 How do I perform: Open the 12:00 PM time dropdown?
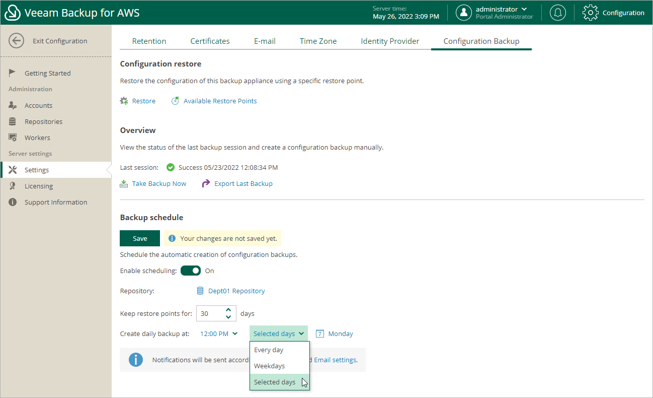218,333
